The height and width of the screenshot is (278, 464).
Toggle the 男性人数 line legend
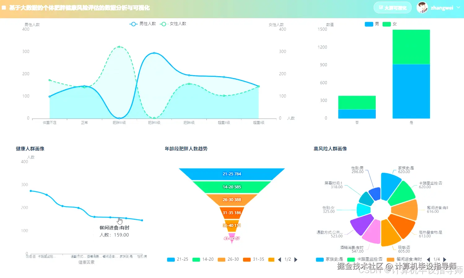pyautogui.click(x=143, y=24)
